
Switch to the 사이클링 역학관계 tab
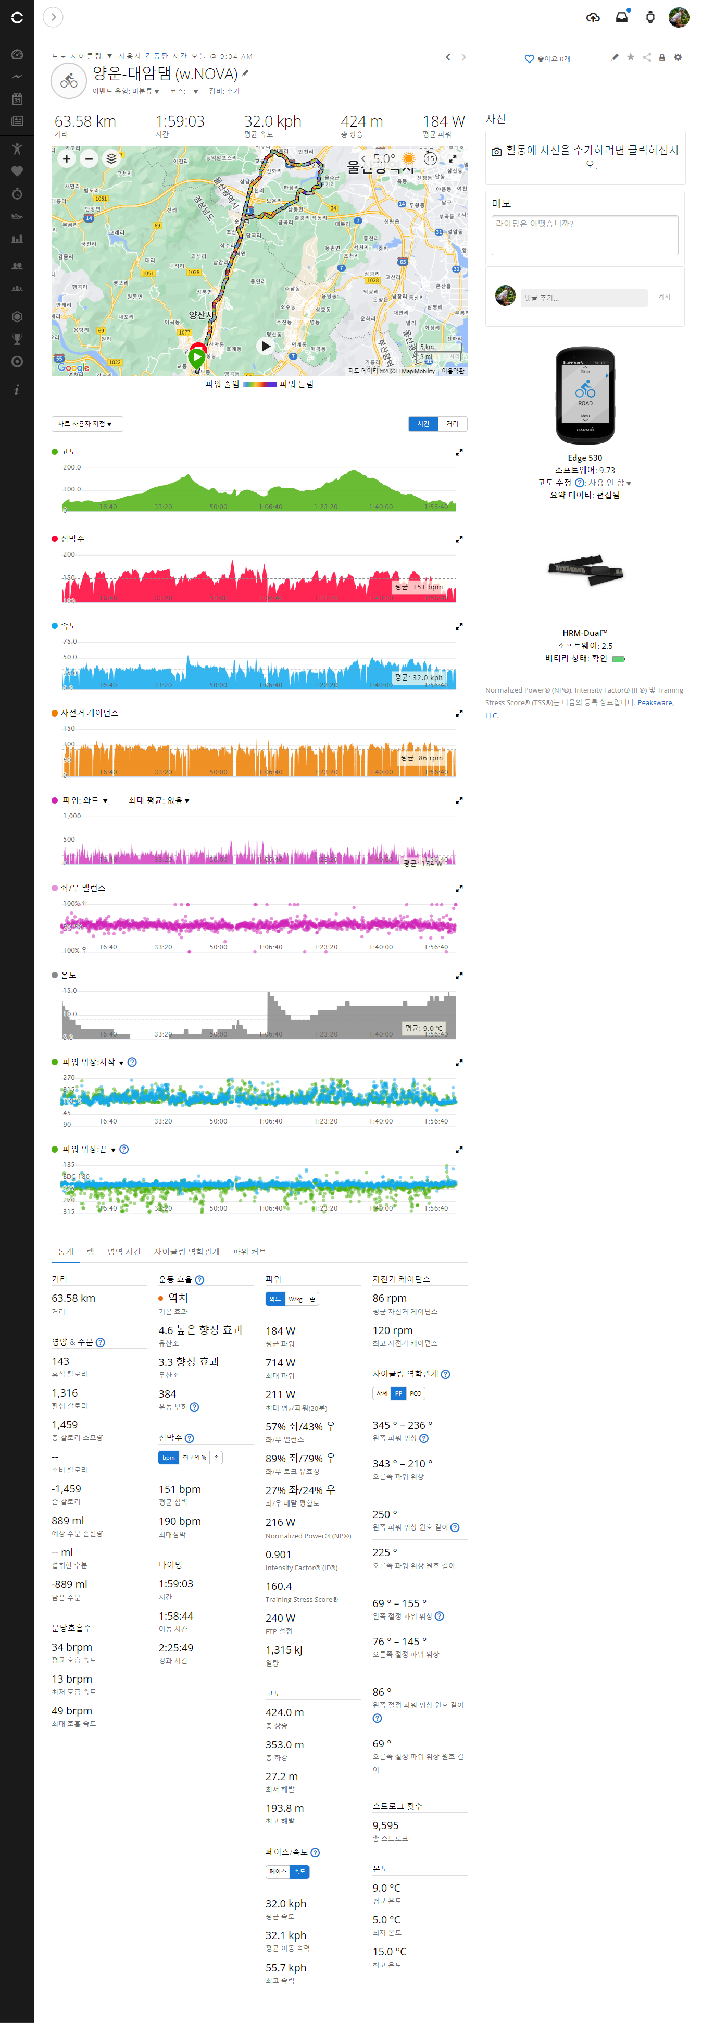187,1252
